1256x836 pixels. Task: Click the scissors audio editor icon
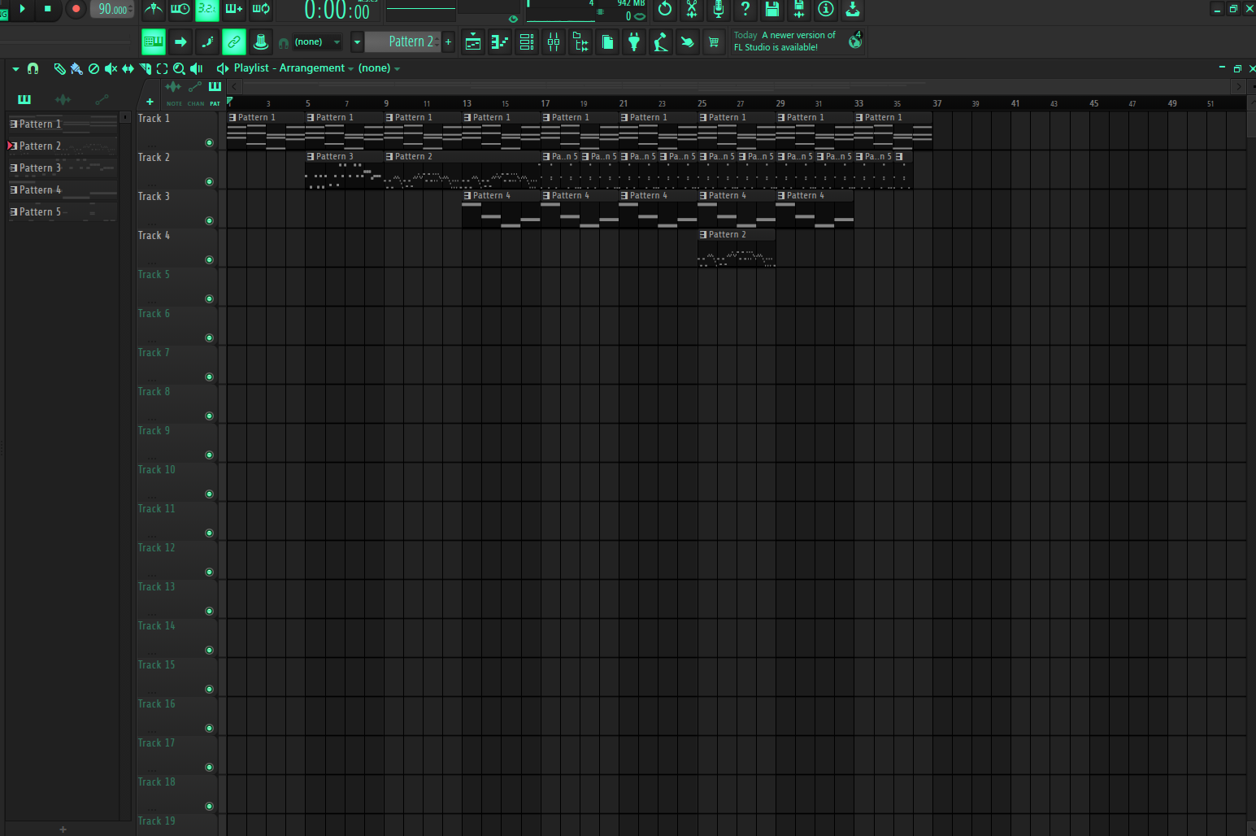click(x=692, y=9)
